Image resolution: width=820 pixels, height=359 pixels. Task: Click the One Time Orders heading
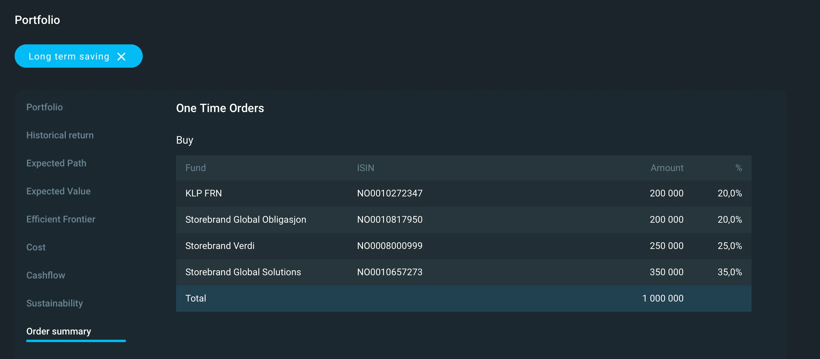pyautogui.click(x=220, y=108)
